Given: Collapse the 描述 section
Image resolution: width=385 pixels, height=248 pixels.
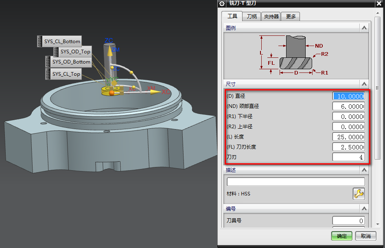Looking at the screenshot, I should coord(364,170).
